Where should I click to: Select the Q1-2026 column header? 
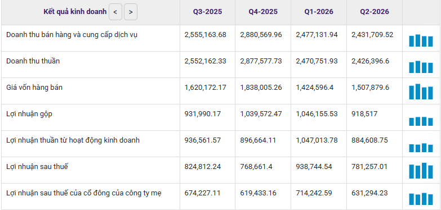319,12
